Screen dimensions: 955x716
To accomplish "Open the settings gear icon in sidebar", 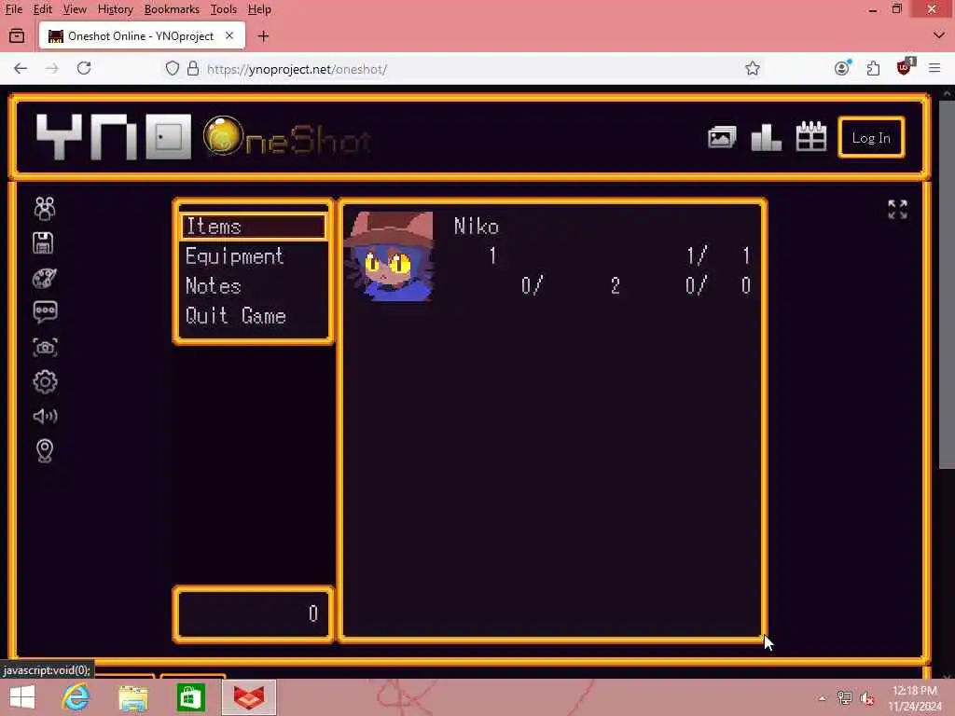I will pyautogui.click(x=45, y=381).
